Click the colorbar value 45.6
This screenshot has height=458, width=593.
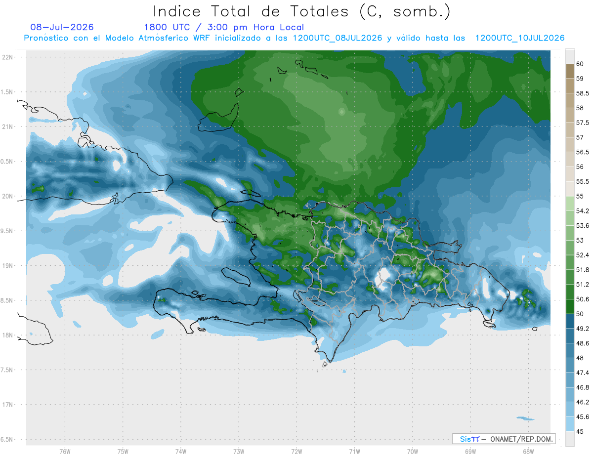click(582, 417)
